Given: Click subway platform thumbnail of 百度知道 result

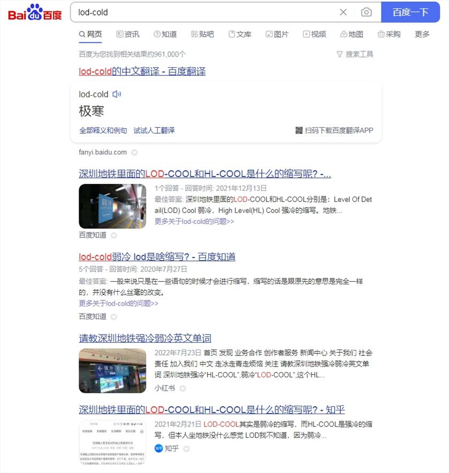Looking at the screenshot, I should [x=112, y=206].
